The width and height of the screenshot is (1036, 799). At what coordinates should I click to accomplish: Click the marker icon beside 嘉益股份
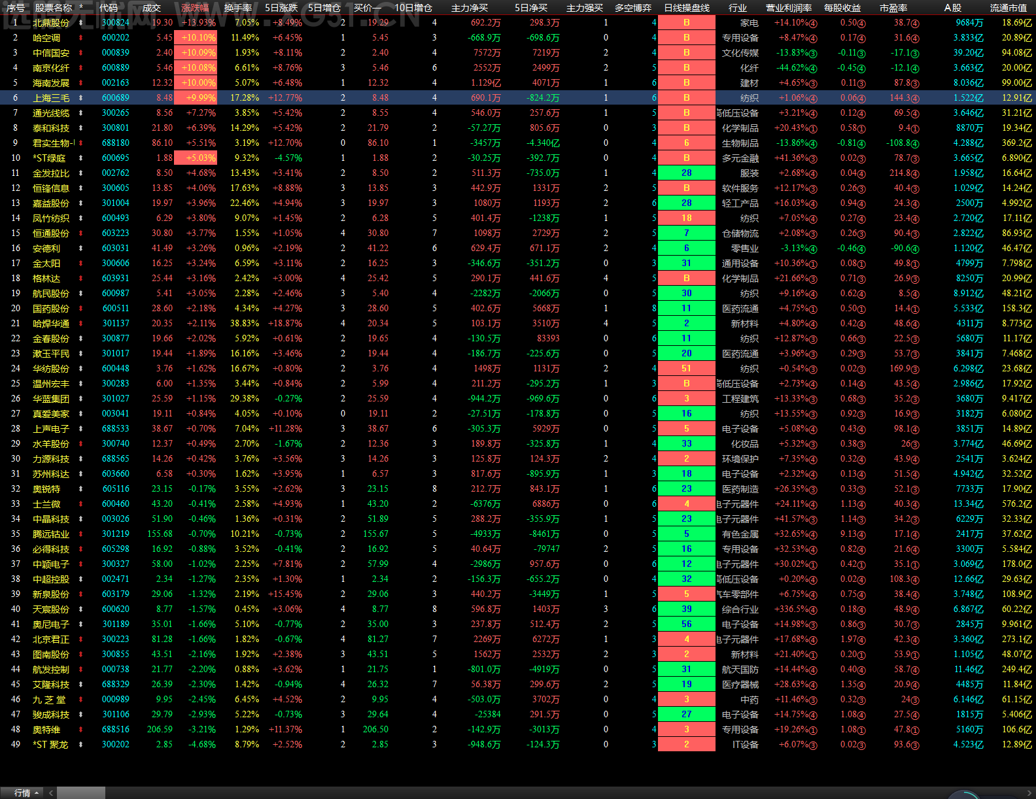tap(81, 203)
